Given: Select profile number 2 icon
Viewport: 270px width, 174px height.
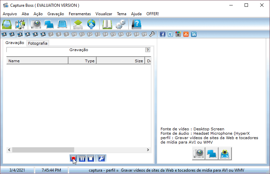Looking at the screenshot, I should click(12, 34).
